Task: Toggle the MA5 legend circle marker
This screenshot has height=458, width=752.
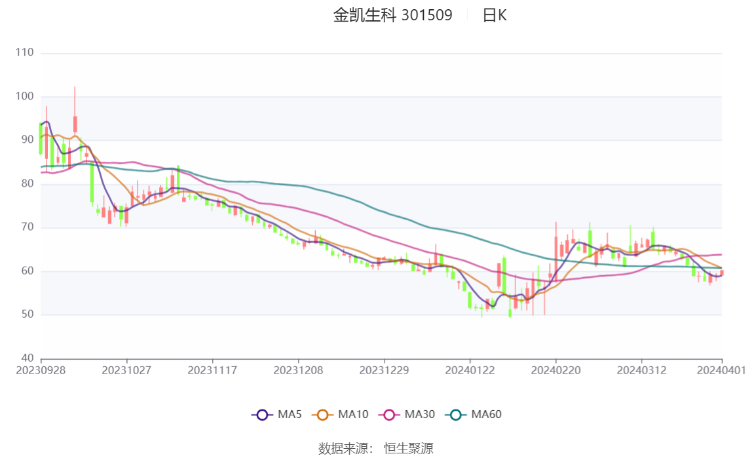Action: click(x=262, y=415)
